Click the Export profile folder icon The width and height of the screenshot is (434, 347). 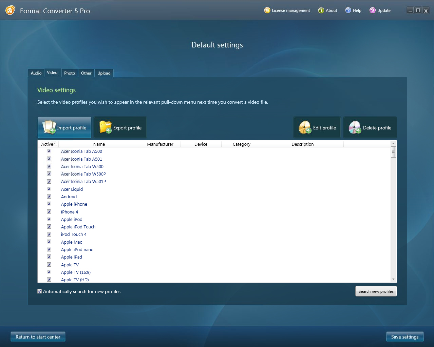pos(105,127)
